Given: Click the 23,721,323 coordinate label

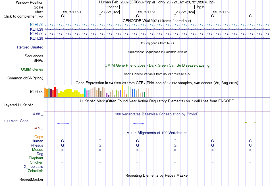Looking at the screenshot, I should coord(147,12).
